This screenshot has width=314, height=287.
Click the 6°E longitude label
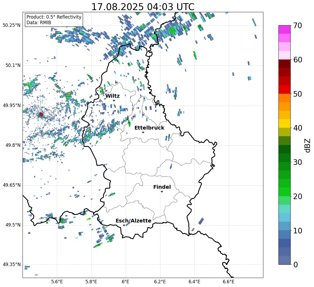125,282
